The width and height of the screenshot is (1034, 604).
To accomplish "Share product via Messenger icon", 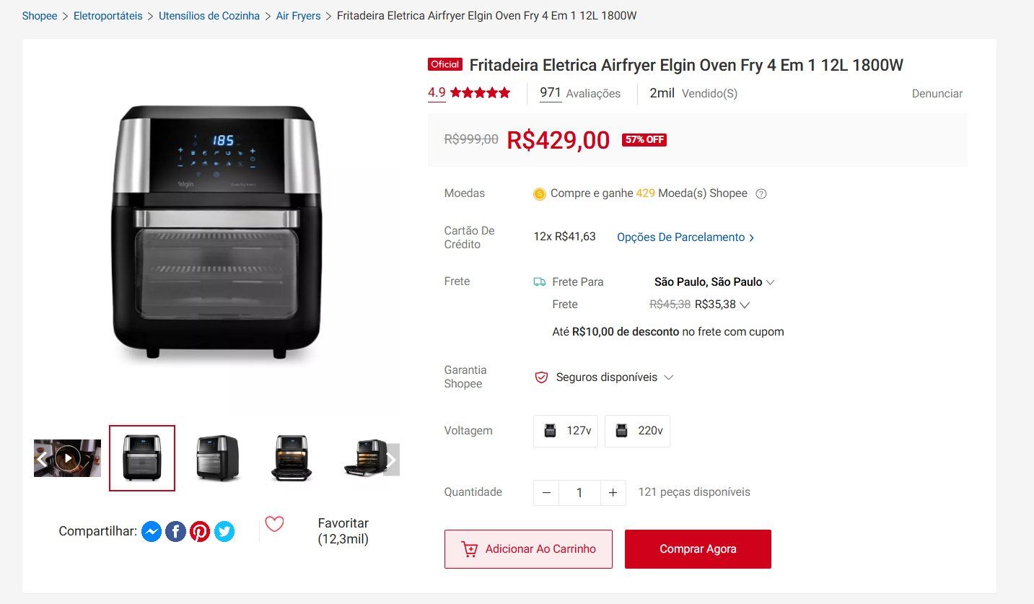I will 151,532.
